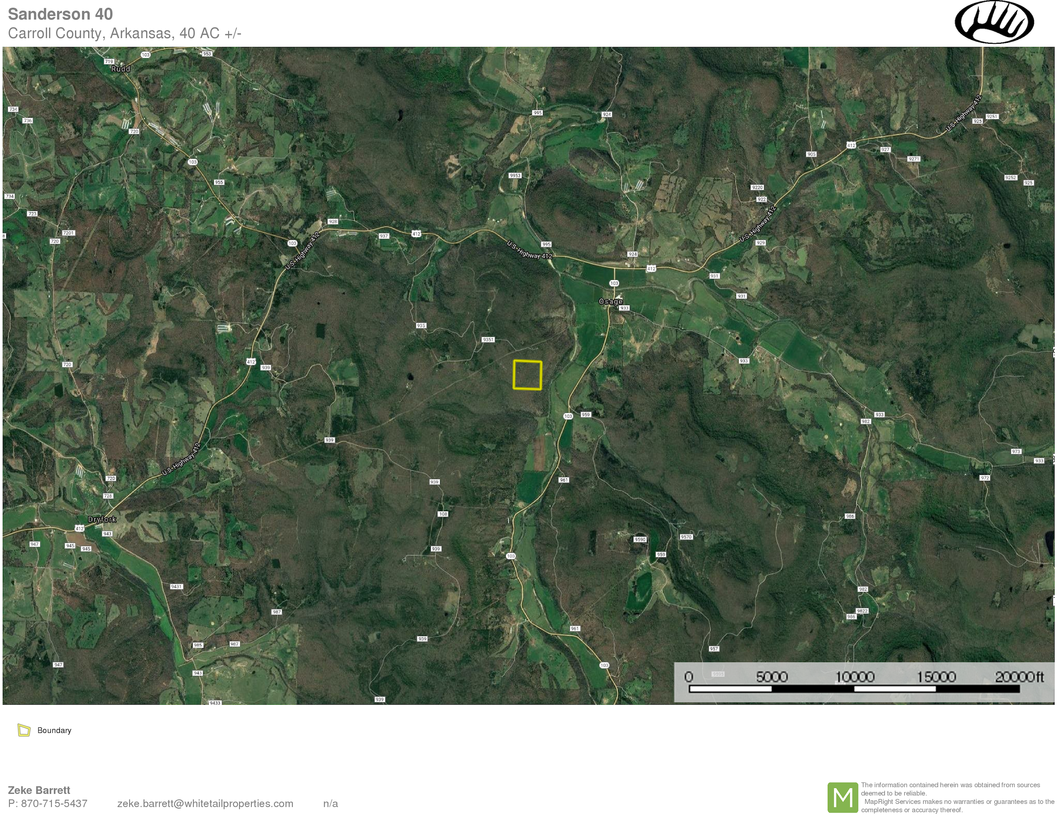Click the 9822 route marker
Viewport: 1057px width, 817px height.
(x=862, y=611)
